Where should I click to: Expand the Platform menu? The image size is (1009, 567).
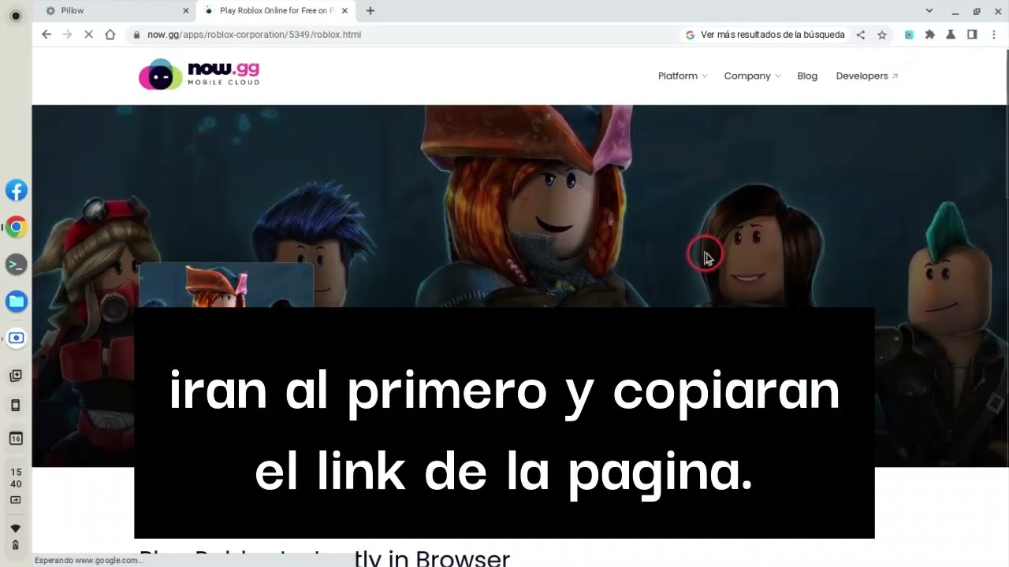pos(683,76)
